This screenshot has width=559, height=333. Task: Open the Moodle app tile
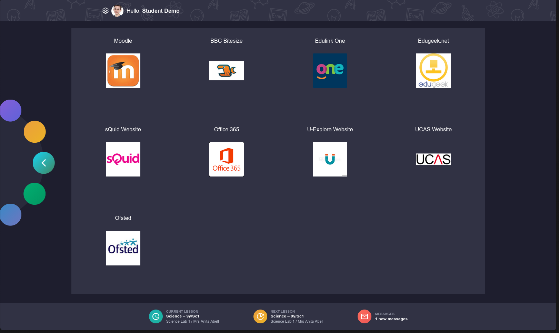point(123,71)
